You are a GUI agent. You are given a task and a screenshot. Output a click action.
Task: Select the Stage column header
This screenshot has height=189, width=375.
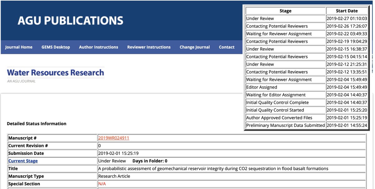286,11
